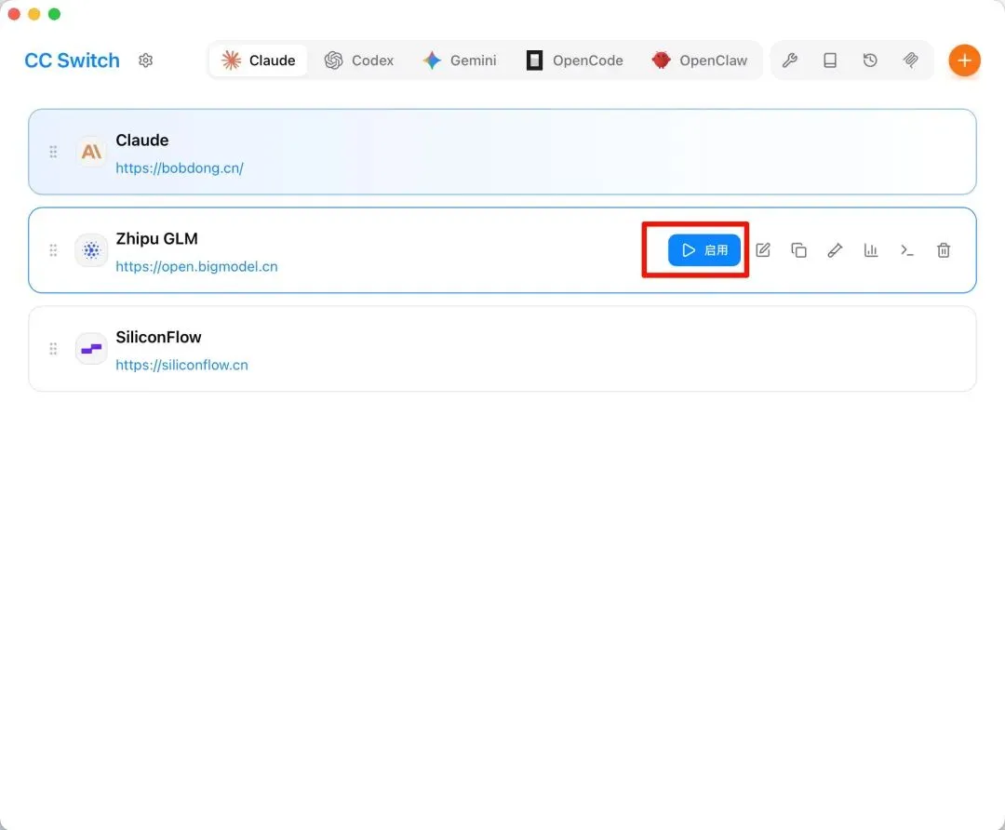Click the CC Switch title
The width and height of the screenshot is (1005, 830).
coord(72,60)
